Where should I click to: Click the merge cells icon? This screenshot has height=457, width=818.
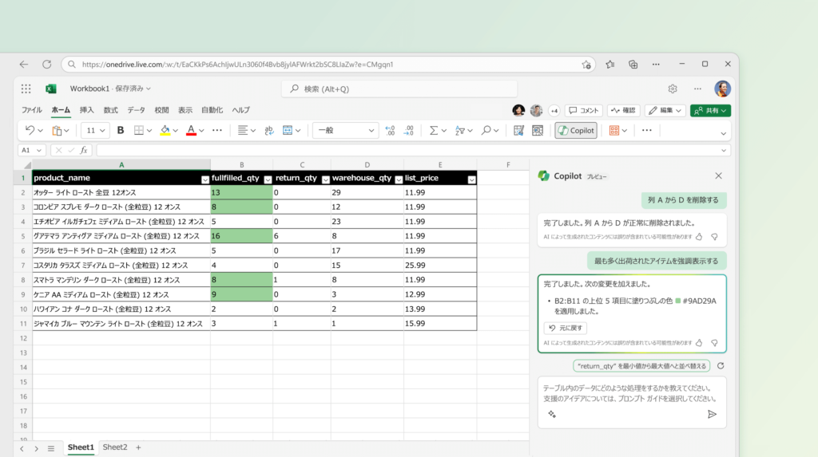pyautogui.click(x=288, y=130)
